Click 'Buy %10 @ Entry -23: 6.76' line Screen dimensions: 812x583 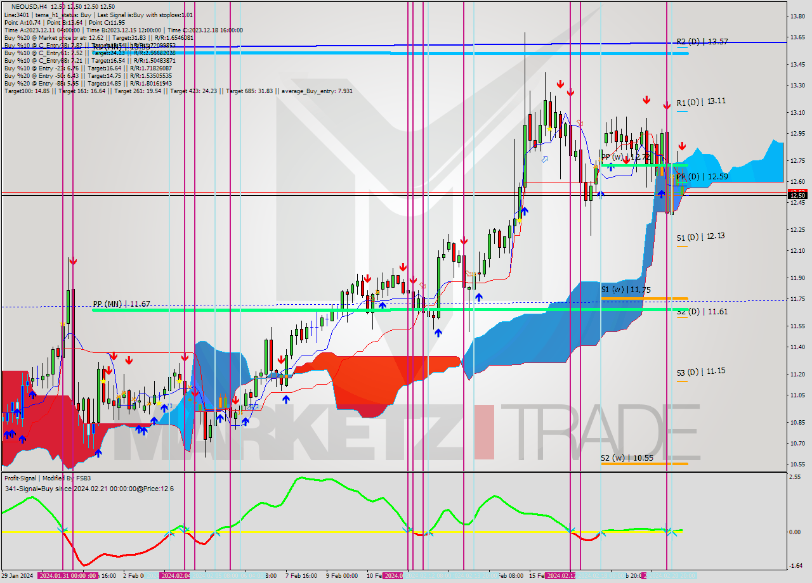[x=88, y=68]
